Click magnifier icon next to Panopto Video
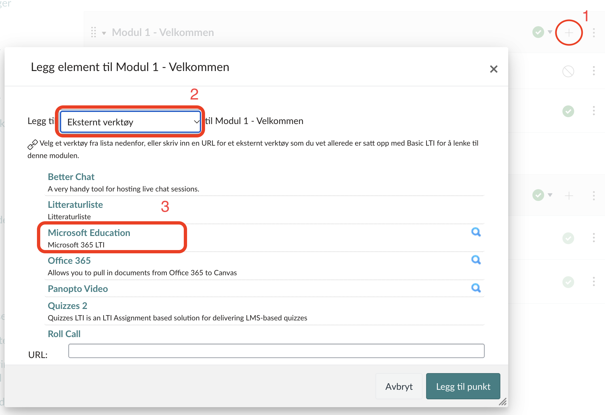 click(476, 288)
